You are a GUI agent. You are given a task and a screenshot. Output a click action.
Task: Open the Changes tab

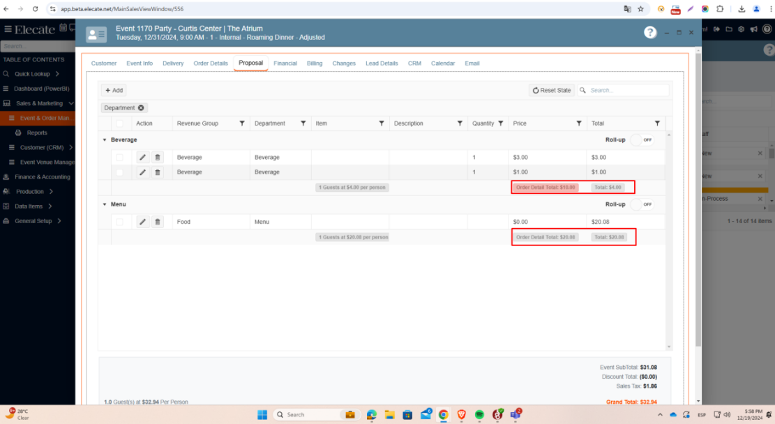pos(344,63)
